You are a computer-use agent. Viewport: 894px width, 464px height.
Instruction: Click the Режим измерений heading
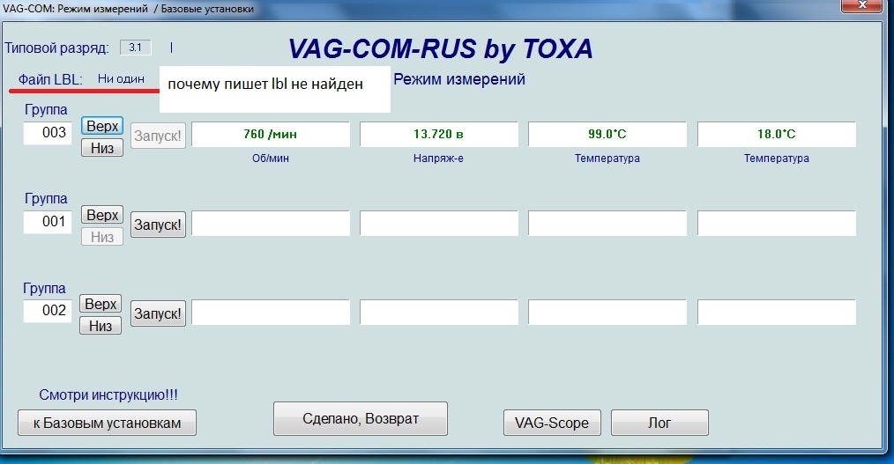[459, 79]
